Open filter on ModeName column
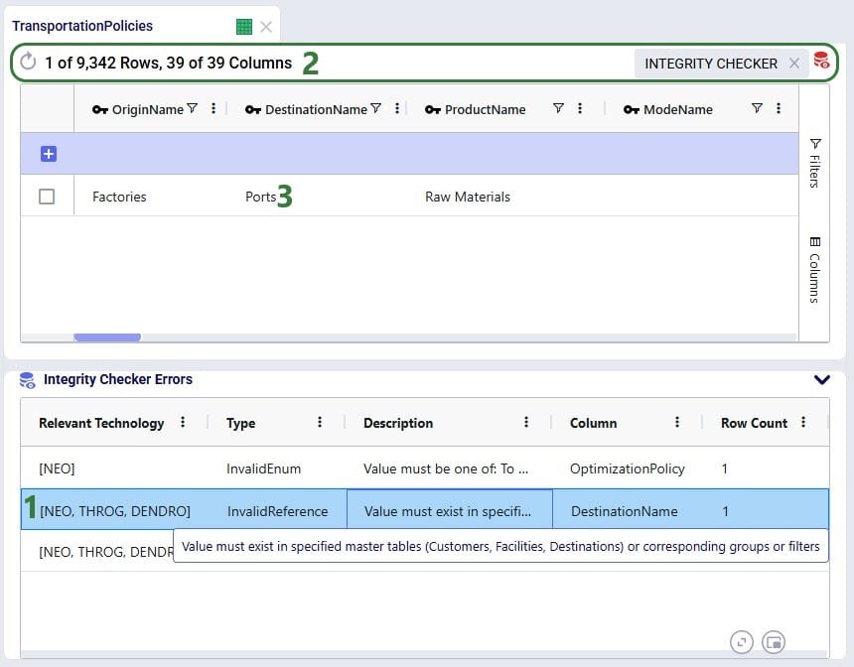Image resolution: width=854 pixels, height=667 pixels. click(757, 109)
